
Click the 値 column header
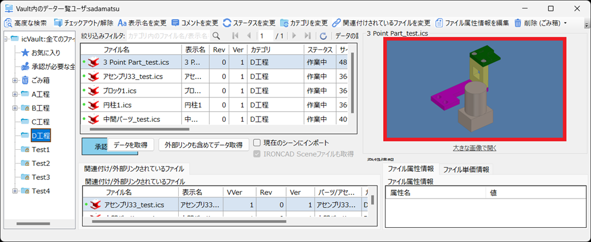536,193
